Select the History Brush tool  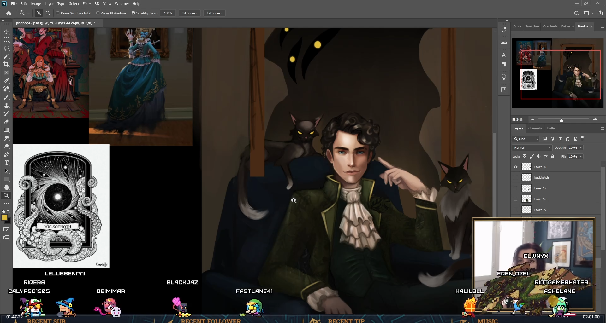(x=6, y=113)
